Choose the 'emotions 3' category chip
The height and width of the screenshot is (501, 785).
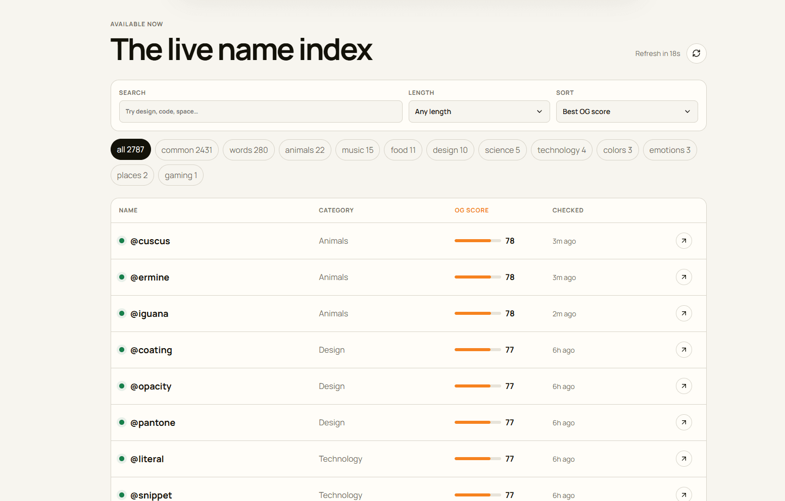670,150
